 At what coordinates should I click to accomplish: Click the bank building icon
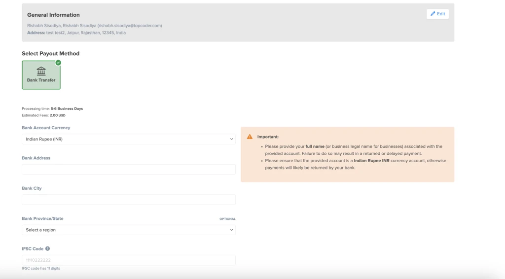point(41,71)
